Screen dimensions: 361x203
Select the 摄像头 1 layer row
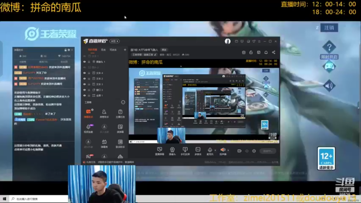point(105,62)
